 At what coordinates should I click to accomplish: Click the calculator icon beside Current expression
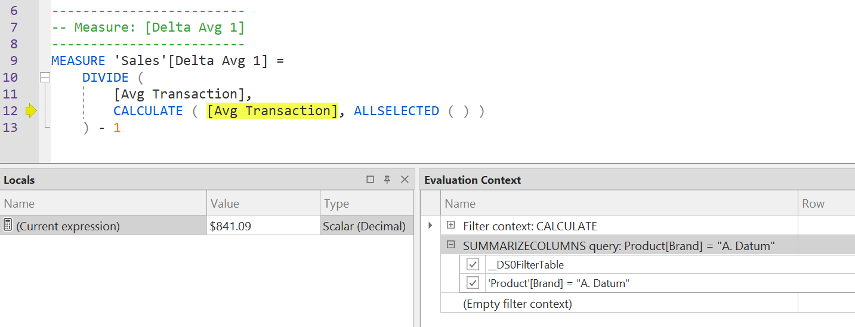pos(8,226)
